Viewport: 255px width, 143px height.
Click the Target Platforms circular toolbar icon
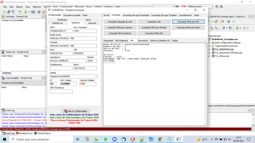(244, 28)
